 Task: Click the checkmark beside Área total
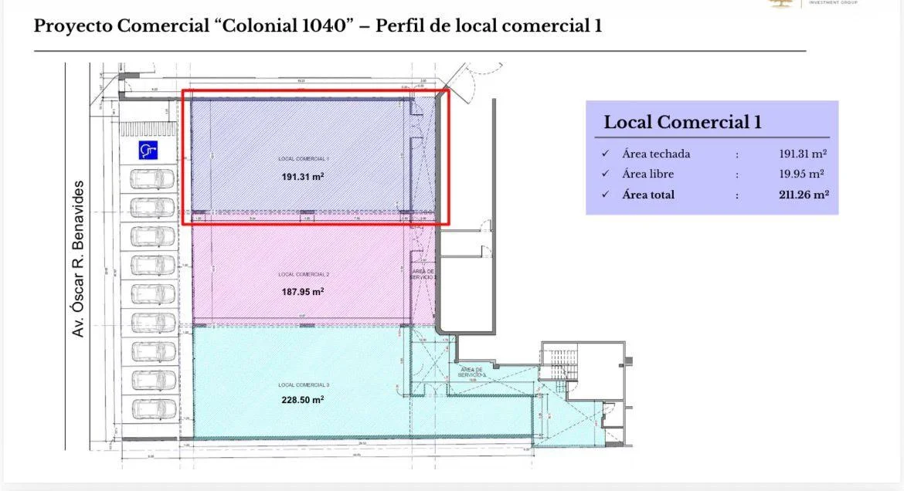(605, 195)
